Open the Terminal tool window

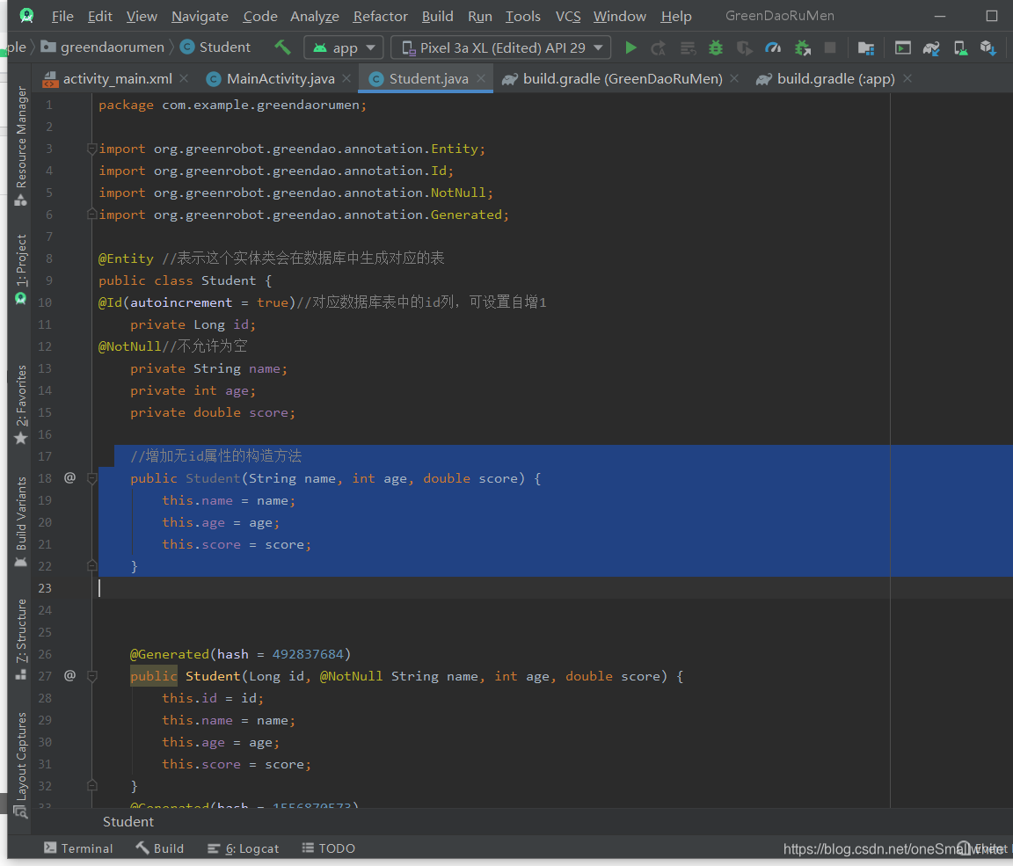click(79, 848)
